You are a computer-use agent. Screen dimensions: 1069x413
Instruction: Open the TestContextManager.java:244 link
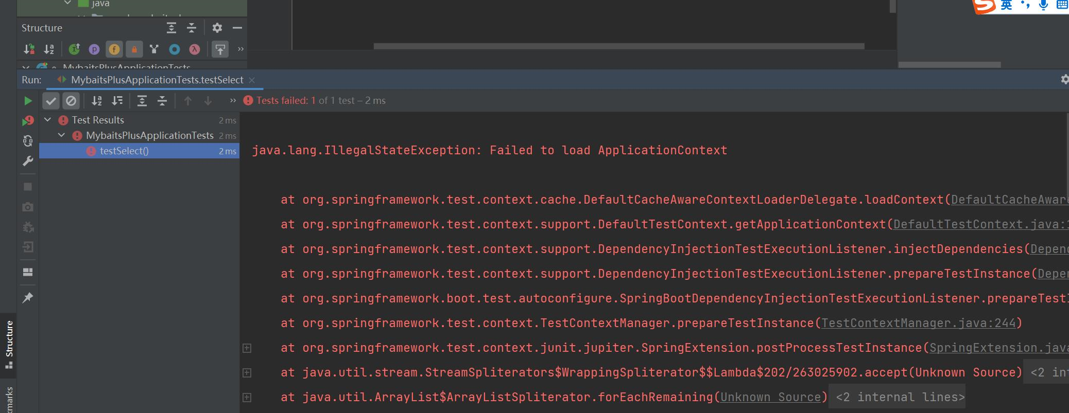918,323
